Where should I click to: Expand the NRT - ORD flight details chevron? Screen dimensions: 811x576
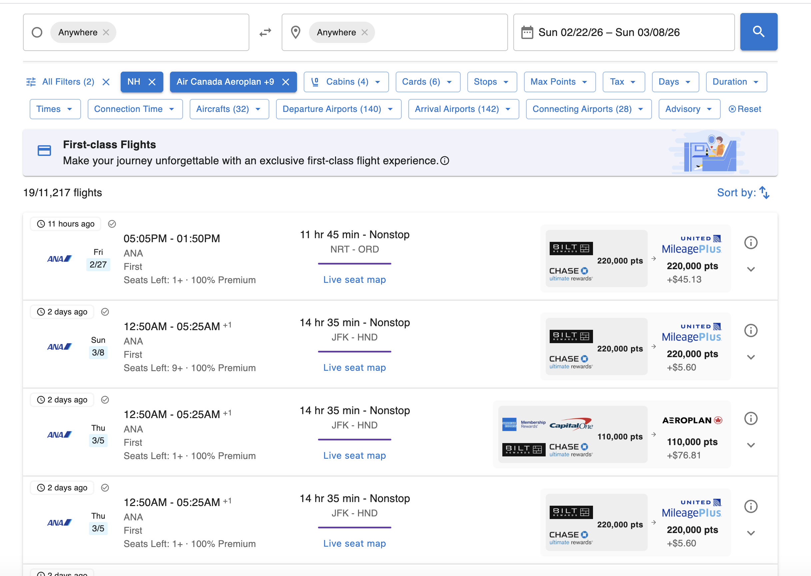point(751,269)
